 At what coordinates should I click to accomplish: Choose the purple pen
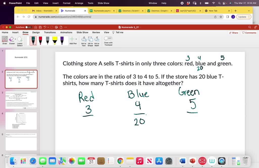62,40
